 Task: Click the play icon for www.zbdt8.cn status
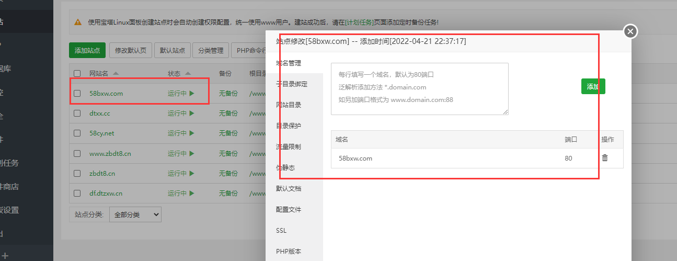coord(192,154)
